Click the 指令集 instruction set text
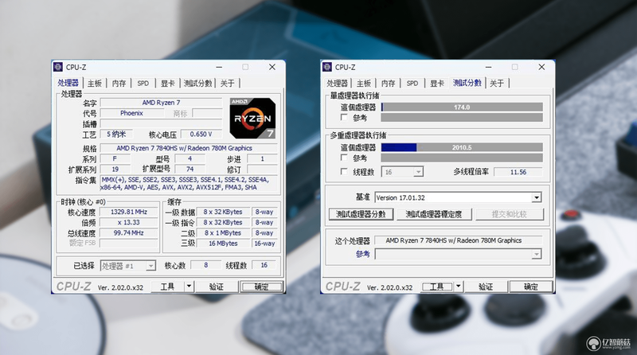 click(x=189, y=184)
